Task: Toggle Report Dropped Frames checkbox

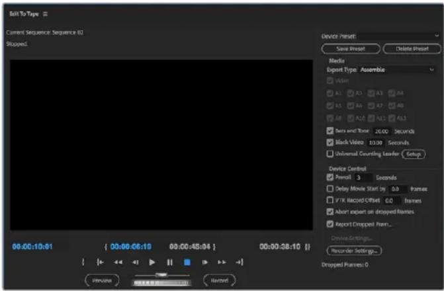Action: [x=330, y=224]
